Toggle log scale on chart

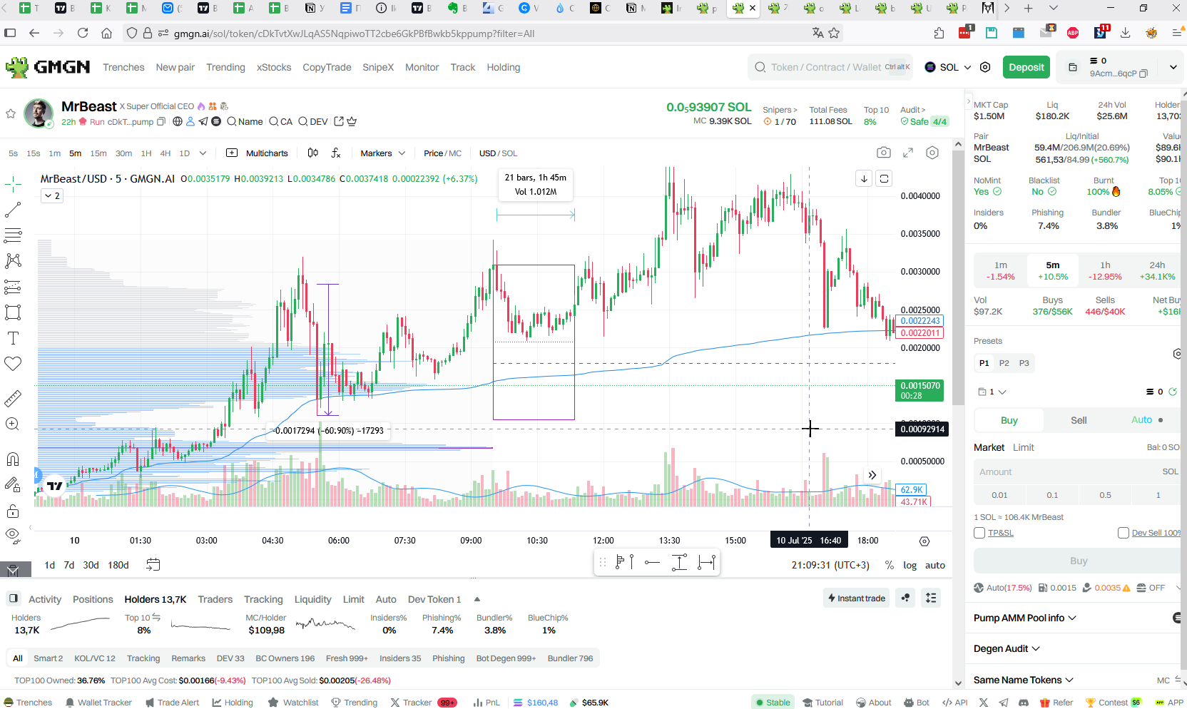pos(910,565)
